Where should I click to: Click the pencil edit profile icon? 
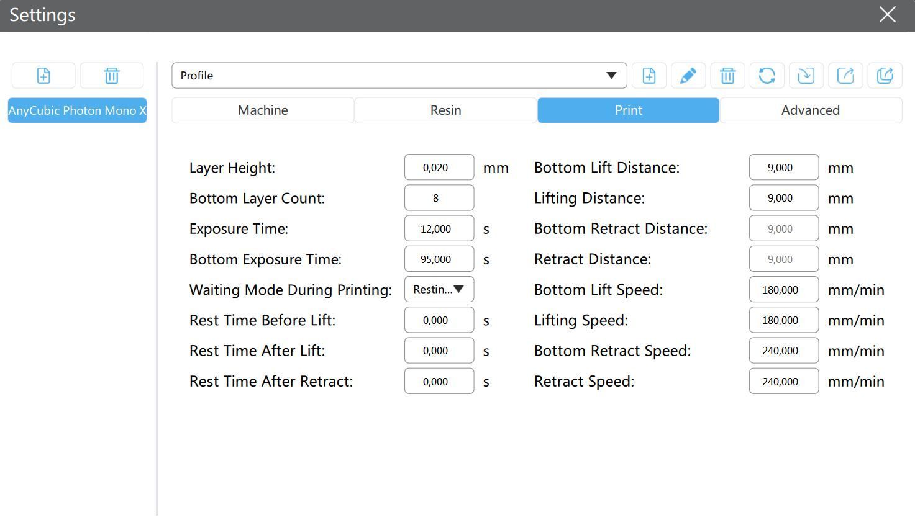pos(688,76)
